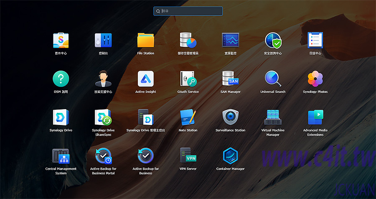This screenshot has height=199, width=376.
Task: Open VPN Server
Action: tap(188, 156)
